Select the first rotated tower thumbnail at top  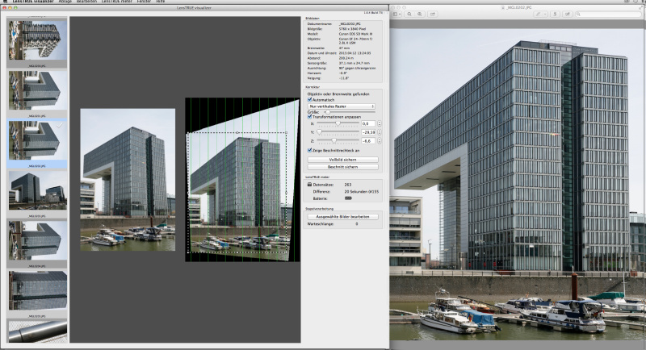pos(37,40)
